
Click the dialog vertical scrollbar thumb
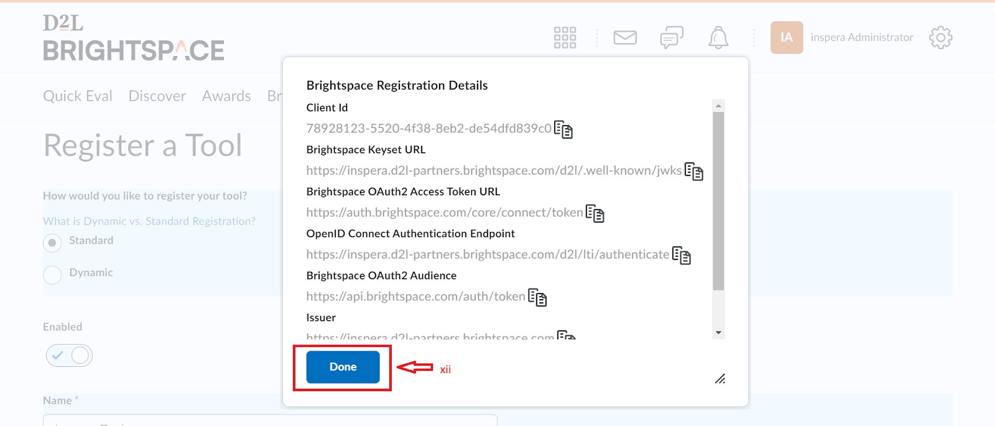coord(718,201)
